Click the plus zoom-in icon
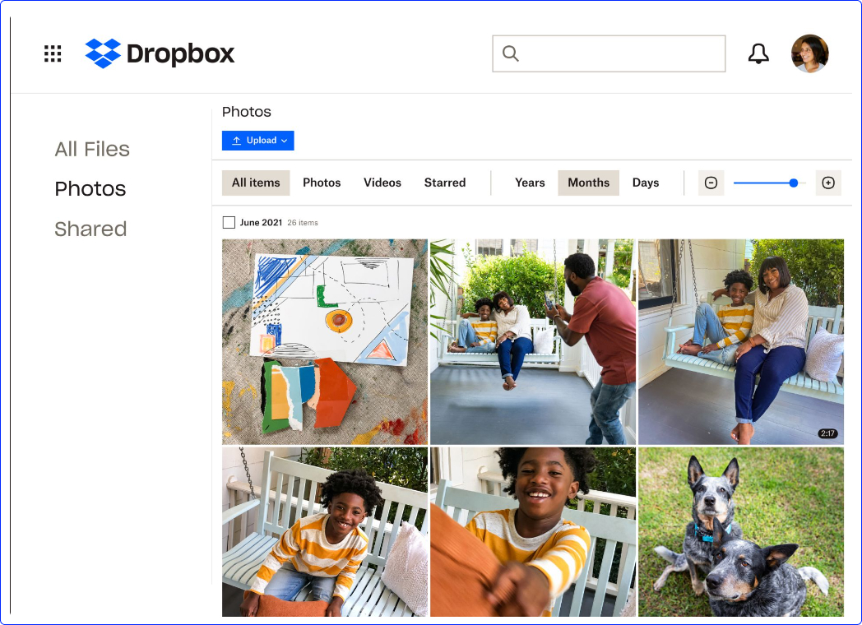The width and height of the screenshot is (862, 625). pyautogui.click(x=828, y=183)
